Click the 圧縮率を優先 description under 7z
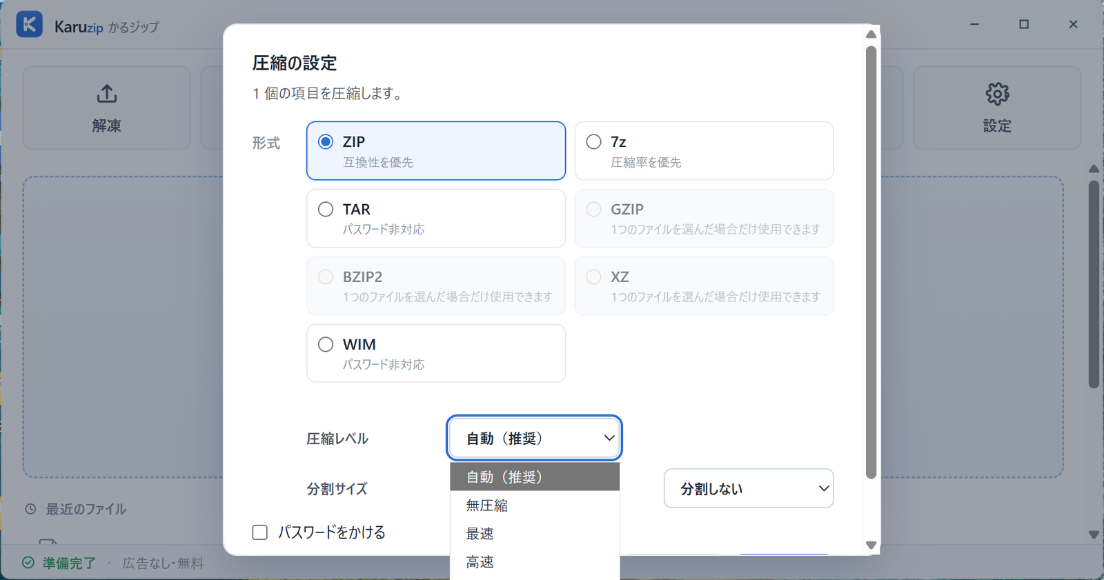Image resolution: width=1104 pixels, height=580 pixels. click(646, 162)
